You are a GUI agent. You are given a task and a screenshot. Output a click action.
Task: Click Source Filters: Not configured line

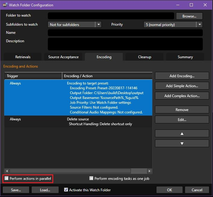pos(94,107)
